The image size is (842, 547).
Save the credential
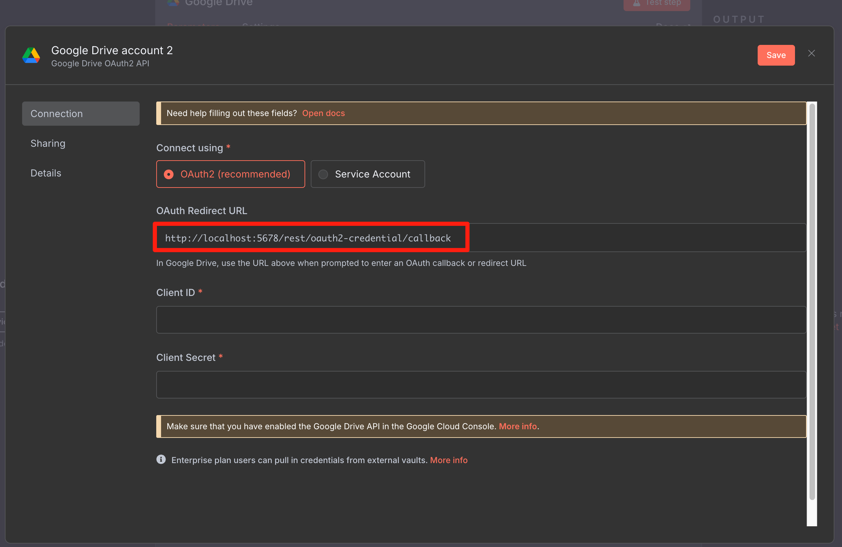(x=776, y=55)
